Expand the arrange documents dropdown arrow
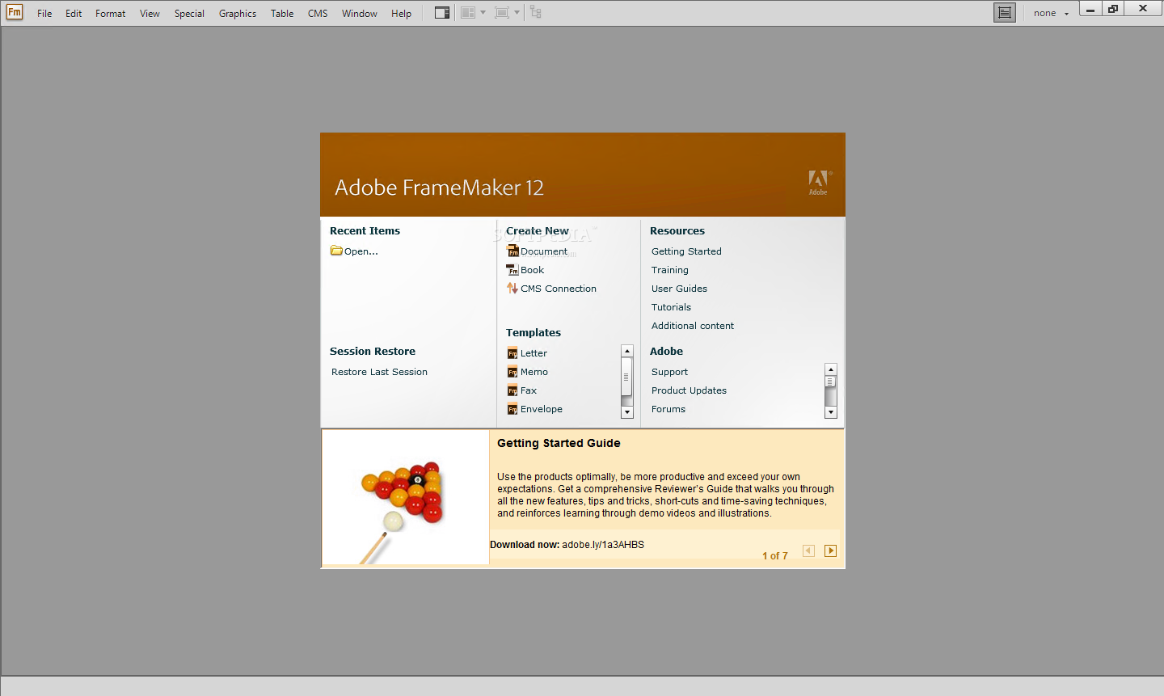 483,12
